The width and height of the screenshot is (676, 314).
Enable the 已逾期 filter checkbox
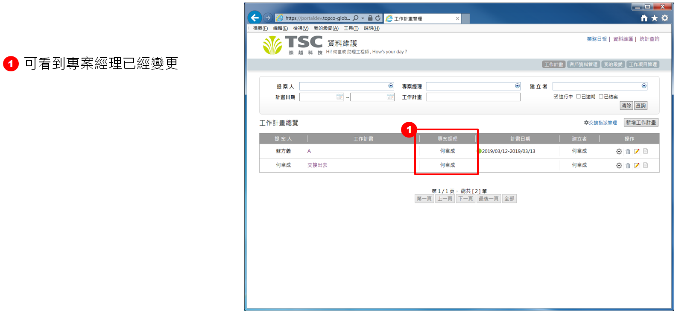[x=579, y=97]
